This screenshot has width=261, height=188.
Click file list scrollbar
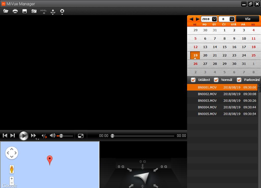[x=259, y=90]
